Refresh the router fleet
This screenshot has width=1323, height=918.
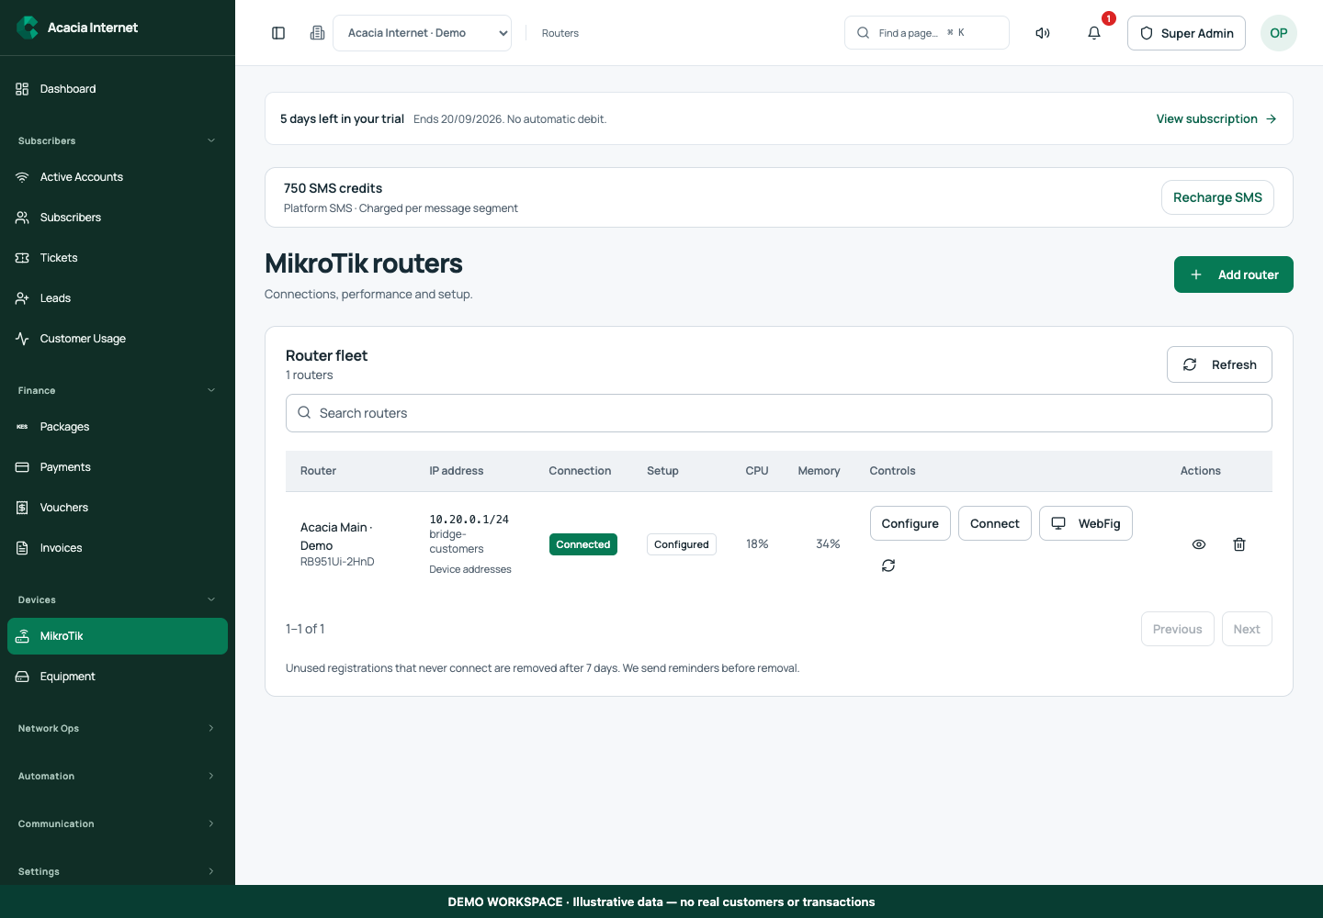[x=1219, y=364]
